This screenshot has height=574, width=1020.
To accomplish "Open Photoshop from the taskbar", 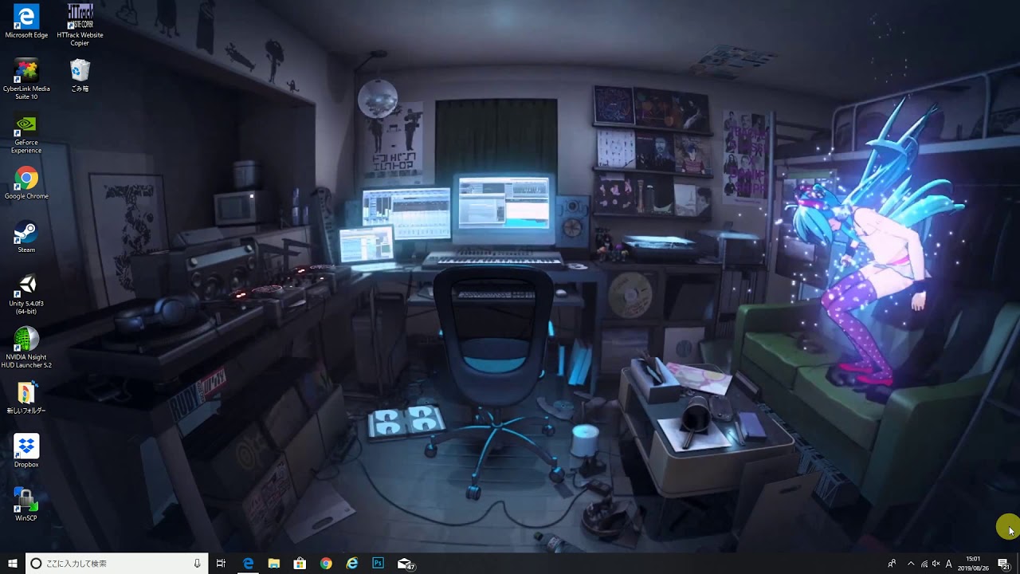I will click(x=378, y=564).
